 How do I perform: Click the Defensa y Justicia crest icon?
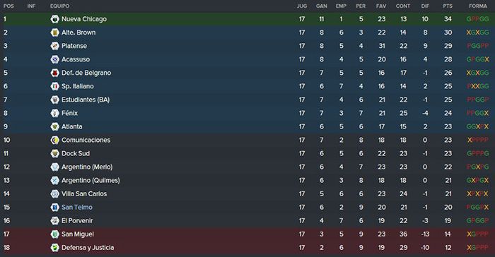click(55, 248)
